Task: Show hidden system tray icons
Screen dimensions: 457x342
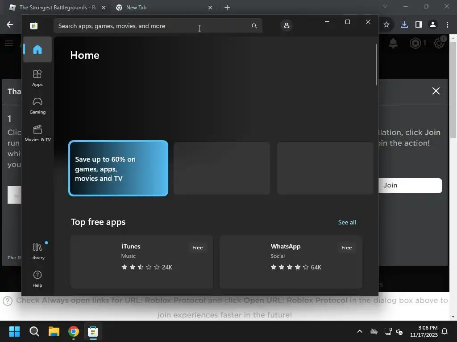Action: tap(360, 331)
